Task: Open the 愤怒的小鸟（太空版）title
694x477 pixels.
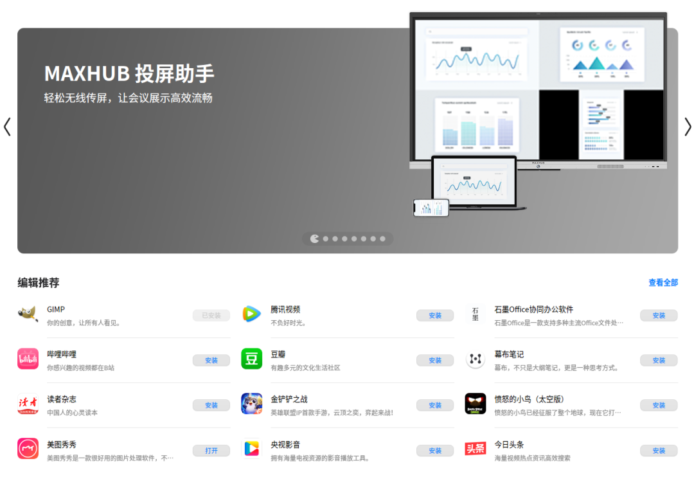Action: [529, 399]
